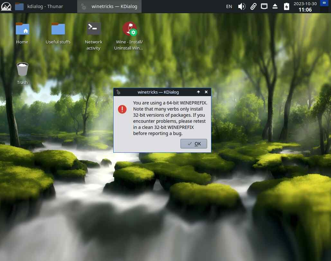Close the winetricks KDialog window
The image size is (331, 261).
coord(206,92)
